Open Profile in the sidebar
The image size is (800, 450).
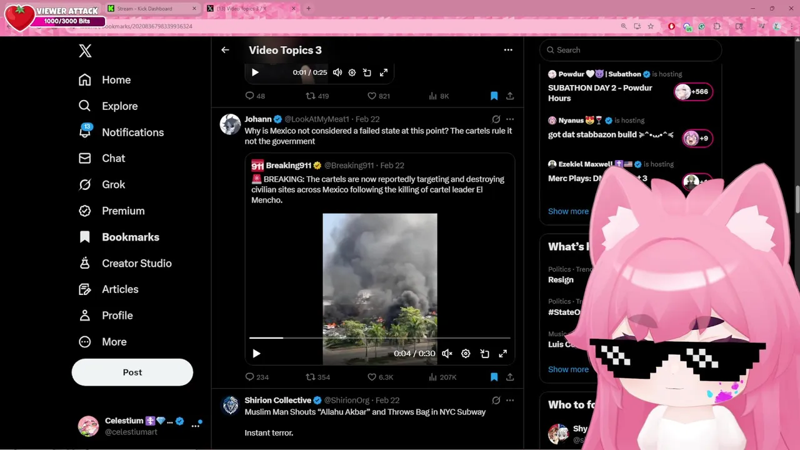pyautogui.click(x=106, y=316)
